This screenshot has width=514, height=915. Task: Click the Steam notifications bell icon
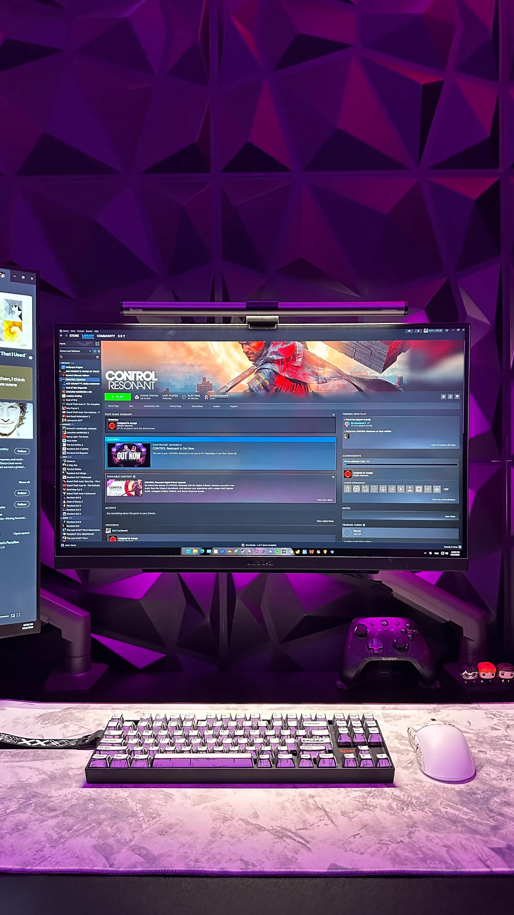coord(418,331)
